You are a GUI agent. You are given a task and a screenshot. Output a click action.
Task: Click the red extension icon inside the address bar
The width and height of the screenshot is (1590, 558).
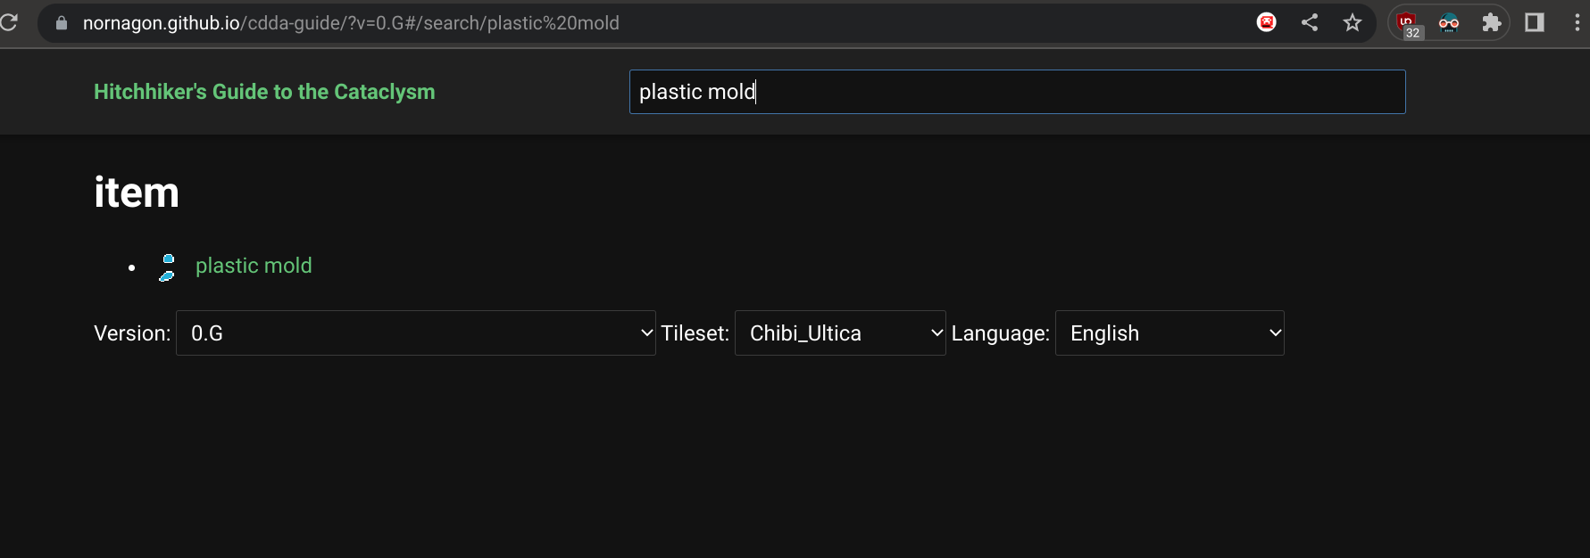click(x=1267, y=22)
